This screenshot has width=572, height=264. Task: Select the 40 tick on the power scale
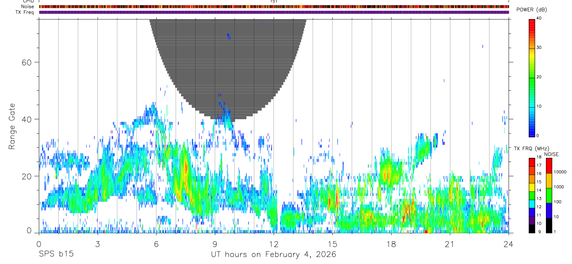click(539, 18)
